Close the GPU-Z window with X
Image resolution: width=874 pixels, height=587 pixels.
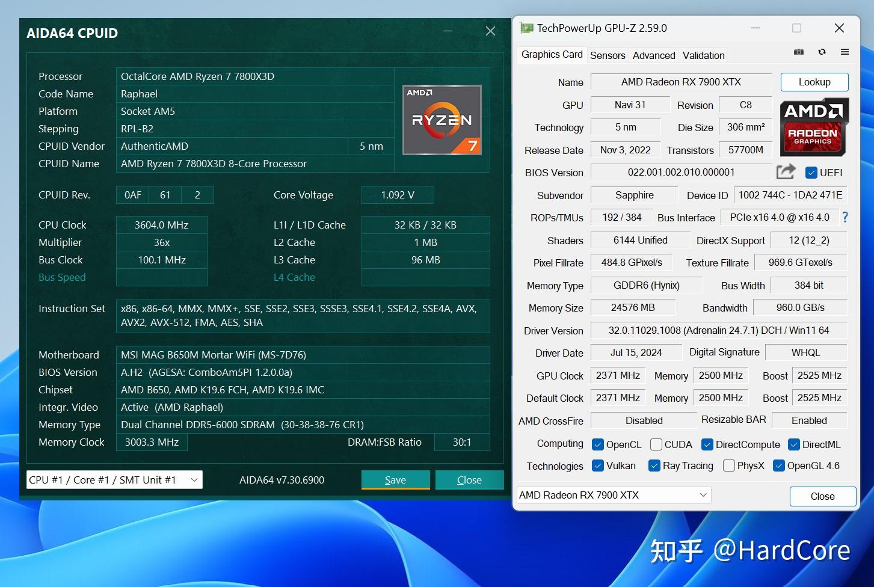839,28
